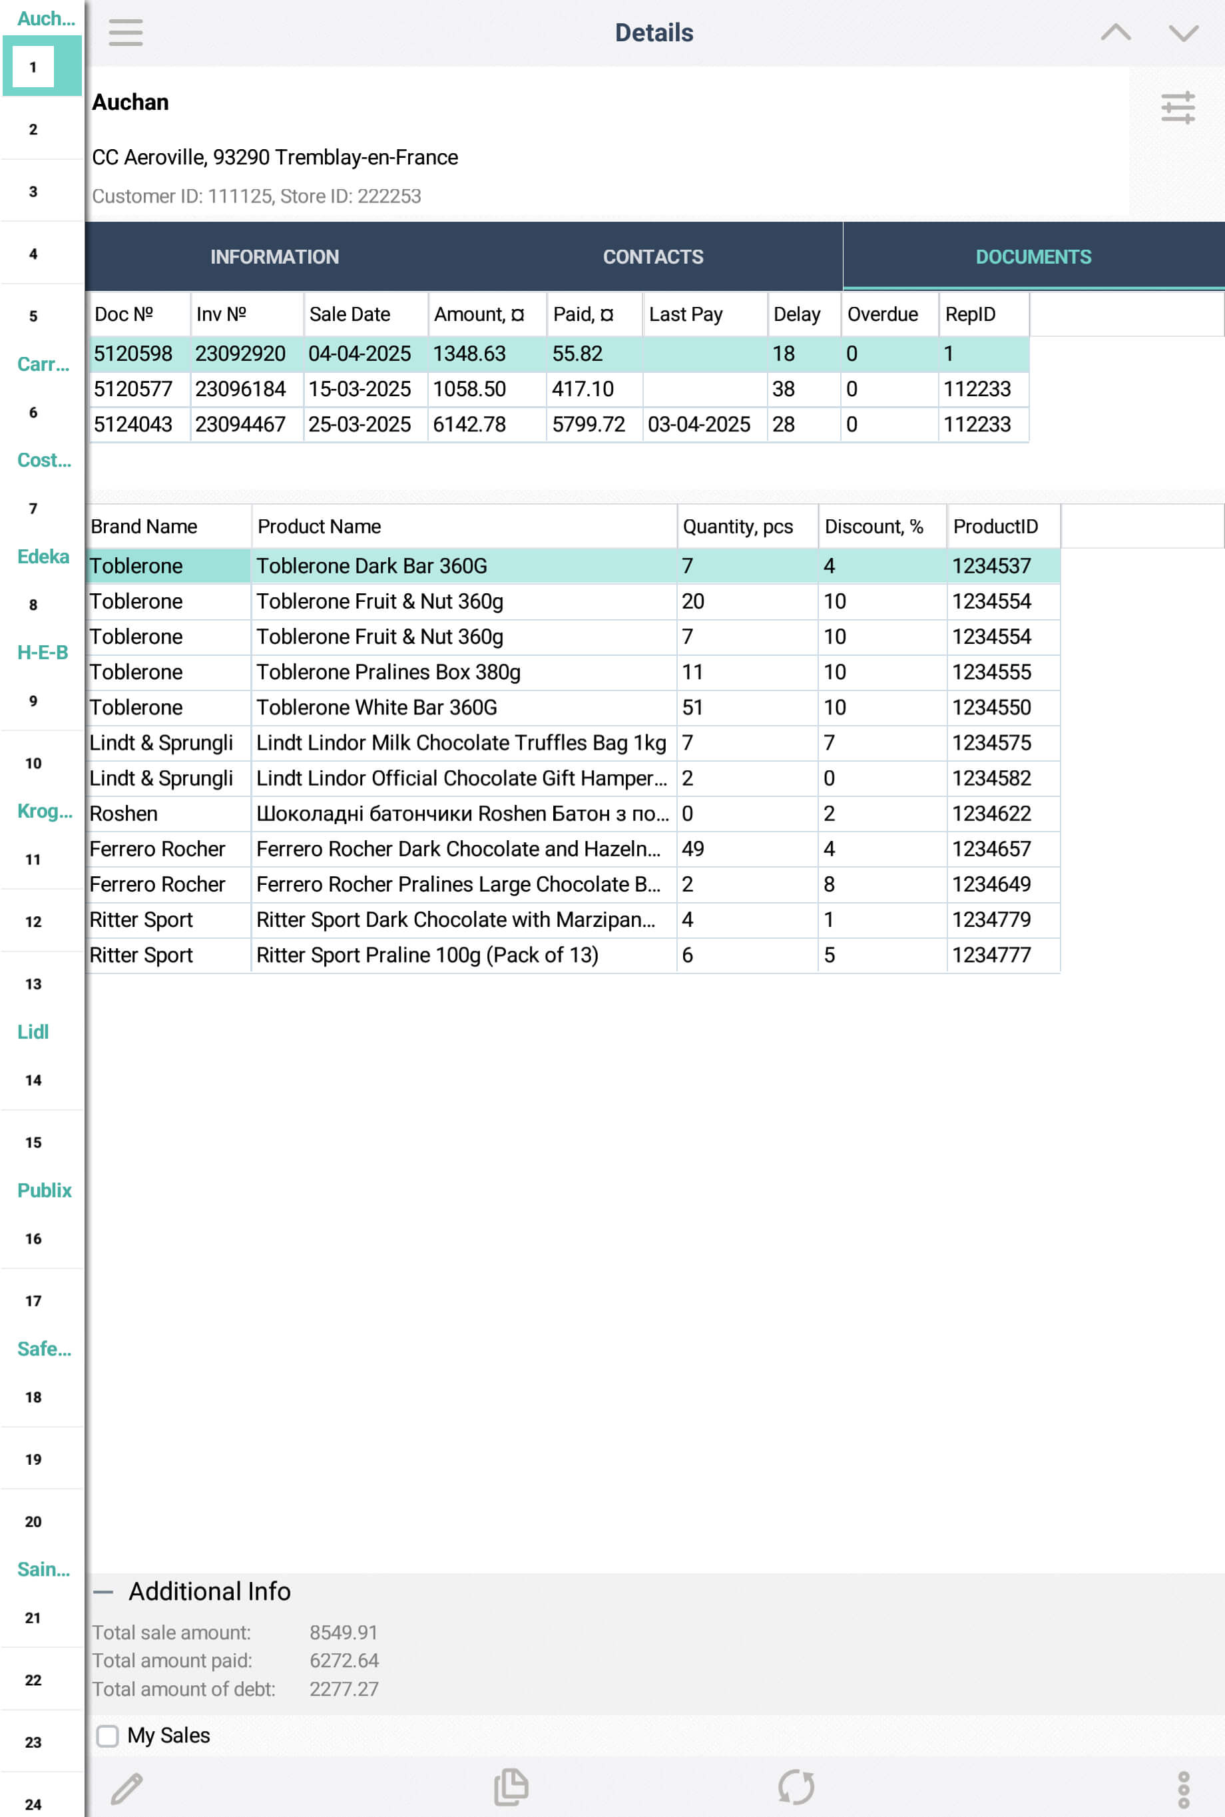Tap the copy documents icon
The height and width of the screenshot is (1817, 1225).
pyautogui.click(x=511, y=1787)
